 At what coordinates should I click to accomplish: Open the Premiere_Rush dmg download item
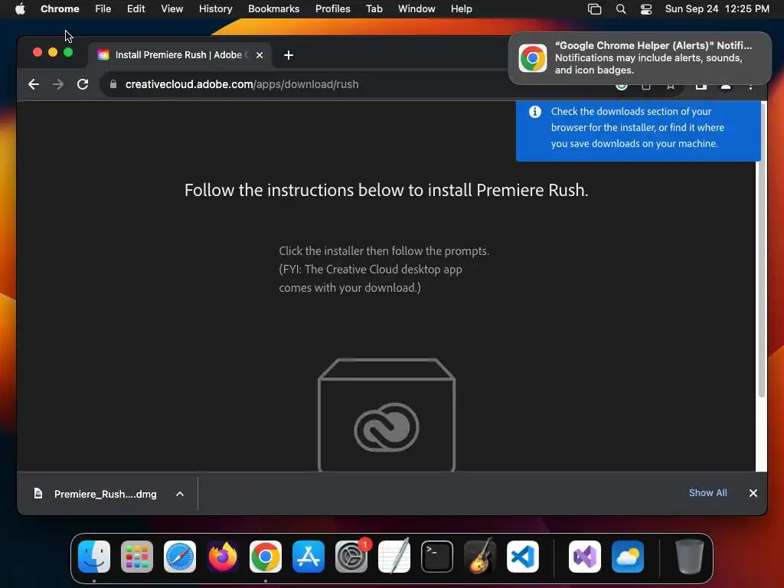[x=105, y=494]
